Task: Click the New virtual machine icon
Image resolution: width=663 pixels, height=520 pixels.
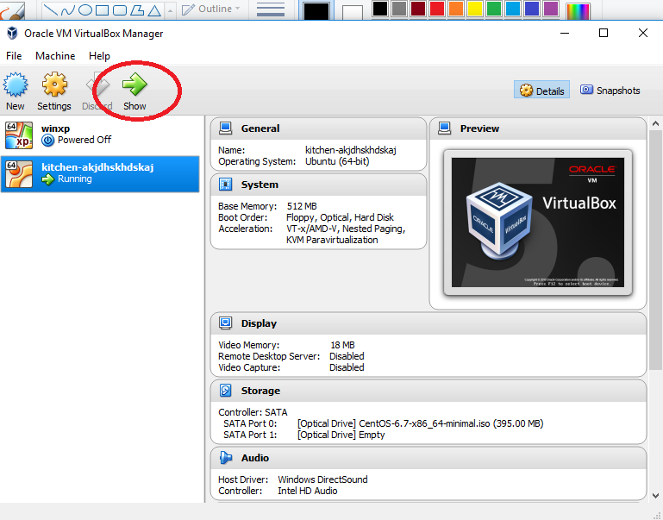Action: [x=16, y=85]
